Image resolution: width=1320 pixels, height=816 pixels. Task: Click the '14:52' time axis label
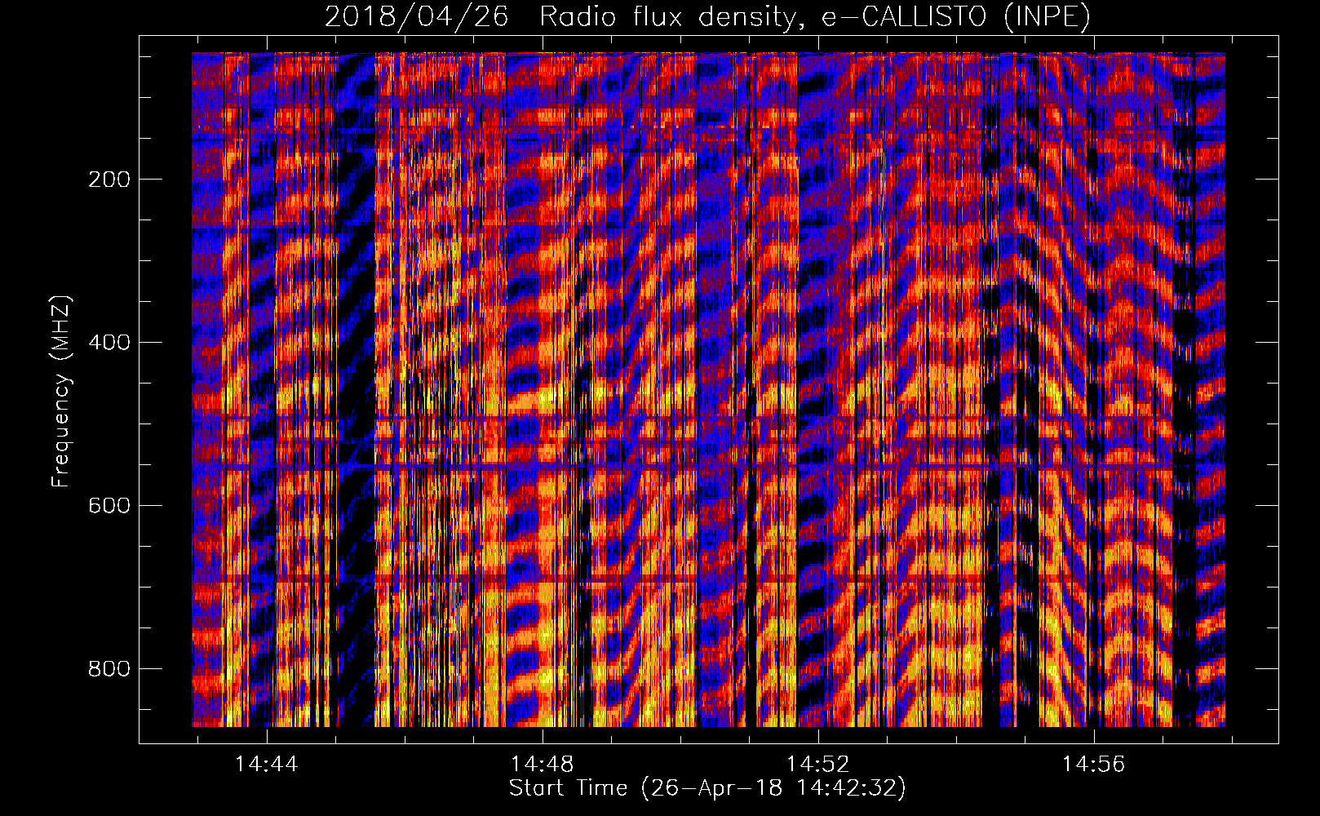(x=818, y=765)
